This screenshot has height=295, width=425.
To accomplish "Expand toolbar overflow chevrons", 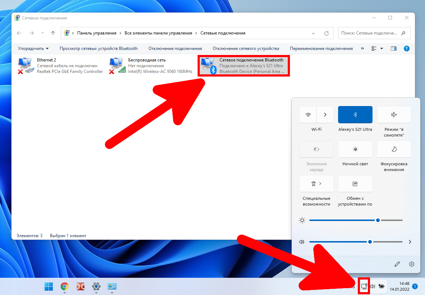I will pos(362,49).
